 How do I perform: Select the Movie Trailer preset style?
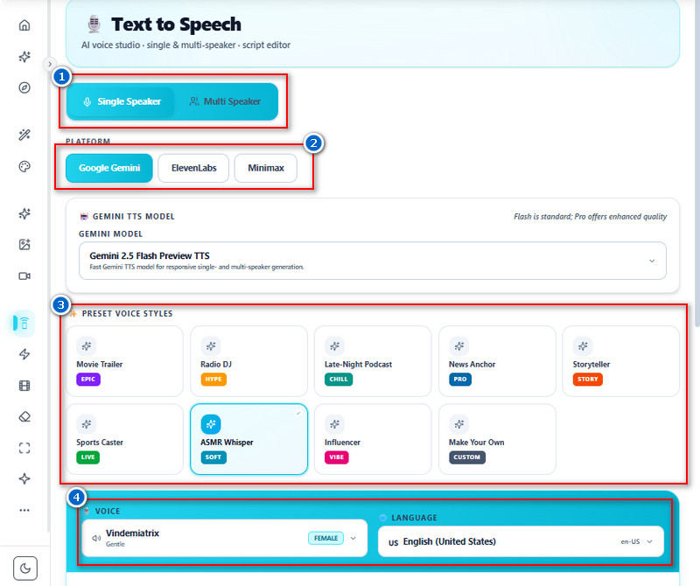124,361
